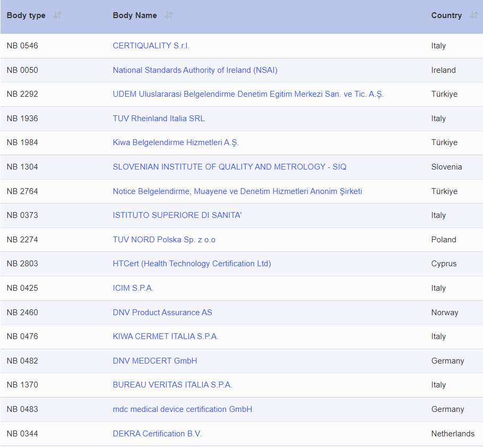Sort table by Body type column icon
Viewport: 483px width, 447px height.
(57, 15)
